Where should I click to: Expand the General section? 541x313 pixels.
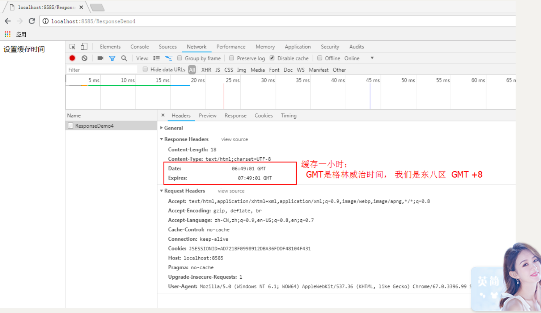pos(171,128)
